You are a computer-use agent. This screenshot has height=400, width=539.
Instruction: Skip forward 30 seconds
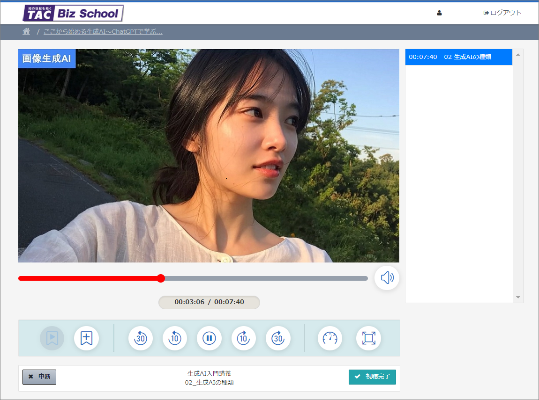tap(278, 338)
